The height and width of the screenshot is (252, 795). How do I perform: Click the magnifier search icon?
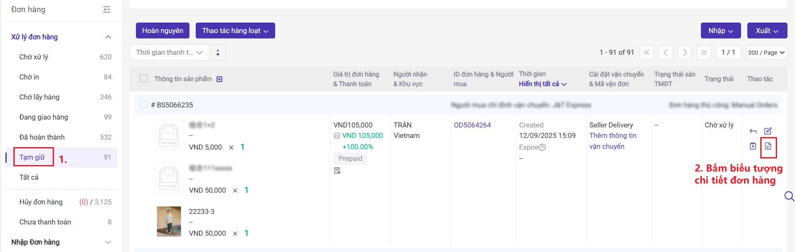point(789,196)
